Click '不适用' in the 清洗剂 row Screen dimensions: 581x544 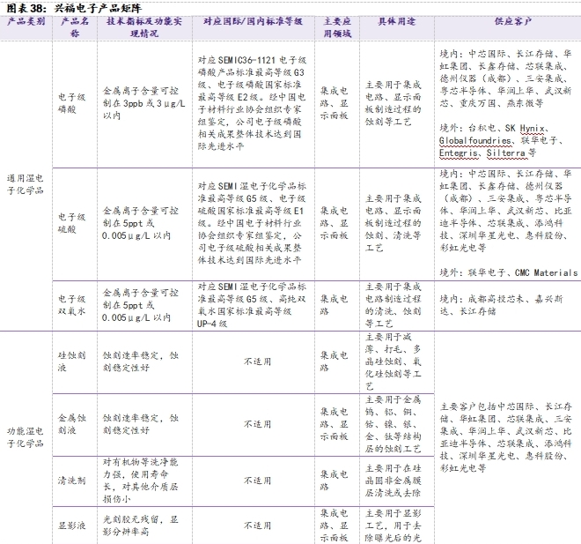tap(258, 481)
